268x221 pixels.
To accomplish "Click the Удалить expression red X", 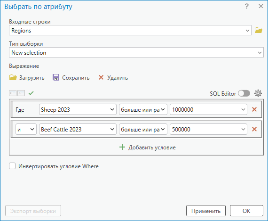I will 101,77.
